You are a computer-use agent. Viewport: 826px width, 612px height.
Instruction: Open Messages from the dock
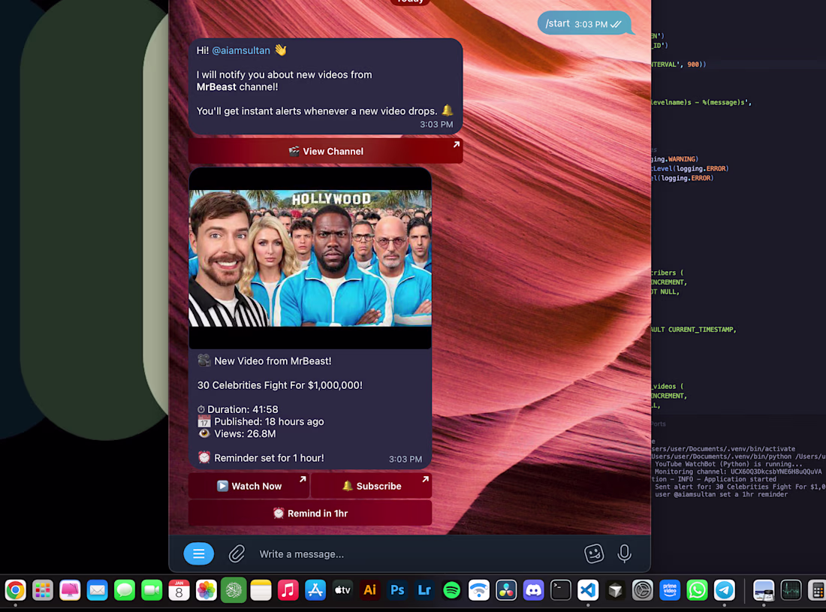click(125, 590)
